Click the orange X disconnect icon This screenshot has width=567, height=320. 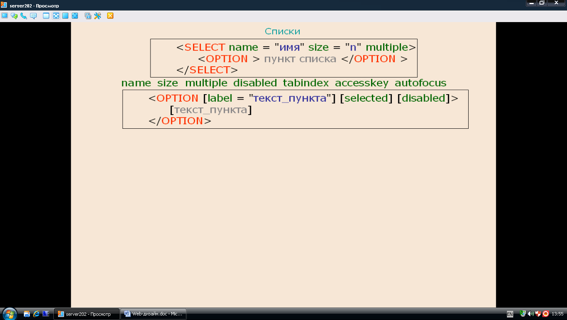click(x=110, y=16)
